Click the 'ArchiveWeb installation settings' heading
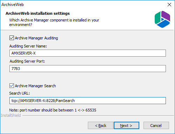Screen dimensions: 175x134 [x=37, y=13]
